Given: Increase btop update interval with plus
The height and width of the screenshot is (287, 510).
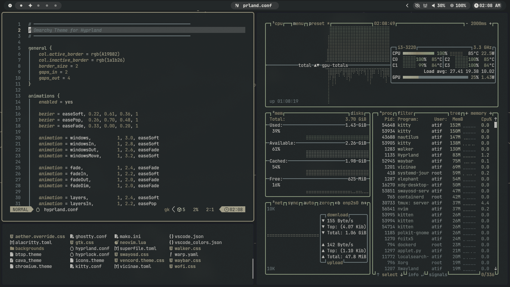Looking at the screenshot, I should coord(491,24).
